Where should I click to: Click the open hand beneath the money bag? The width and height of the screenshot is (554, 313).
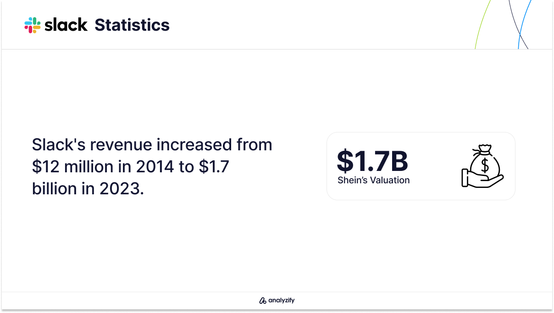click(x=482, y=179)
